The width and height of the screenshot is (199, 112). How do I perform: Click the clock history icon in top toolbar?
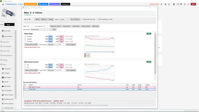pyautogui.click(x=178, y=4)
